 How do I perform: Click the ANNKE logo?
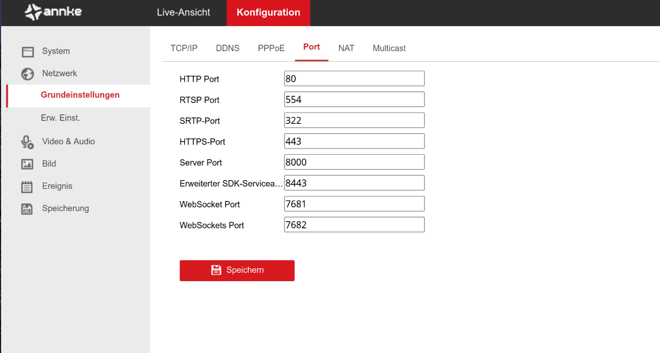tap(53, 12)
